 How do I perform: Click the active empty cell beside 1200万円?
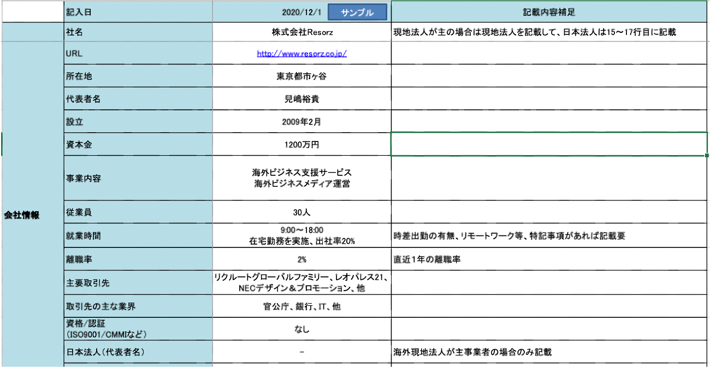[x=550, y=145]
